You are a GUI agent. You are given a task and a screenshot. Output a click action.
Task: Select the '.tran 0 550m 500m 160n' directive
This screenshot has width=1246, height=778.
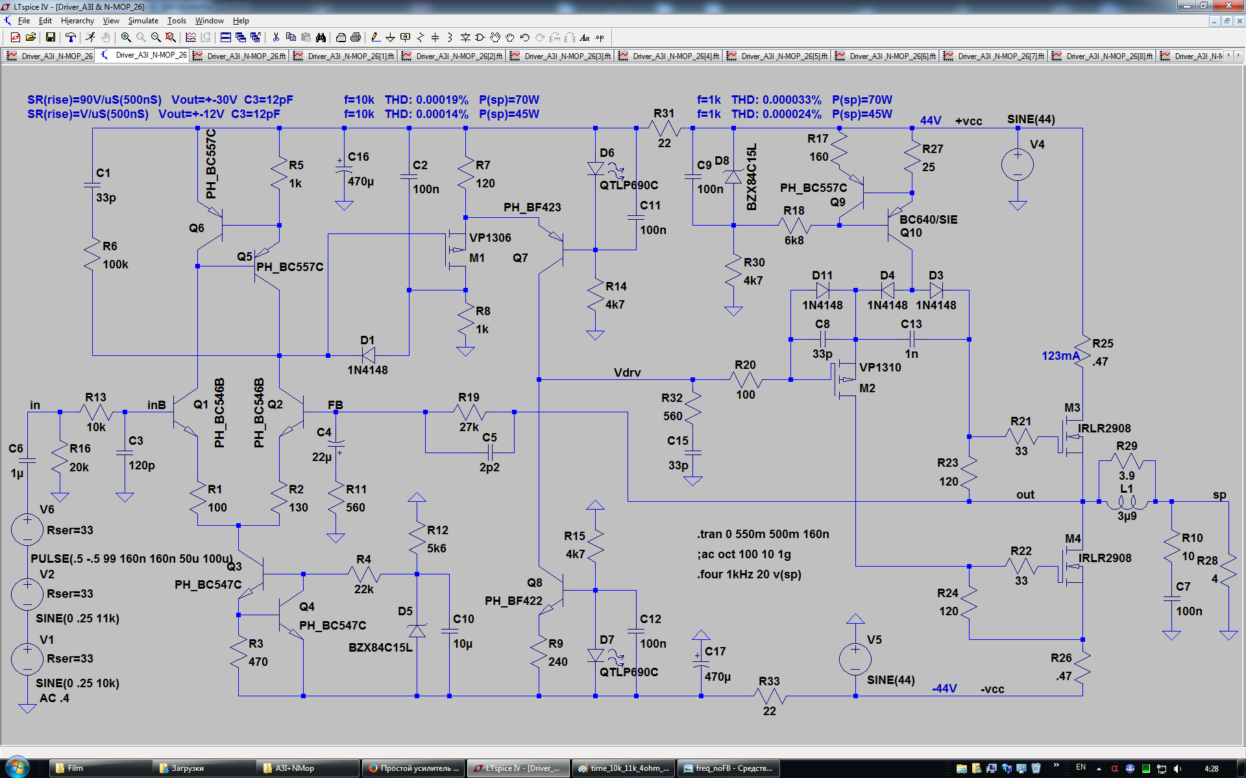(x=763, y=534)
